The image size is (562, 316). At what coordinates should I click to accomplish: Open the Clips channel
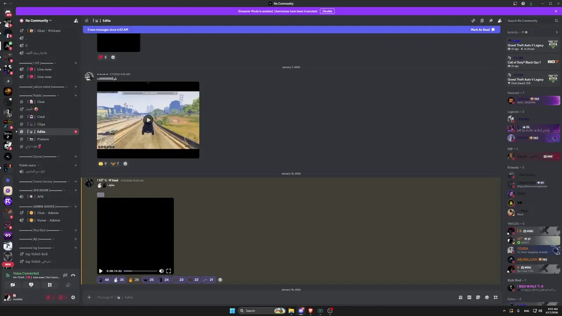(48, 124)
